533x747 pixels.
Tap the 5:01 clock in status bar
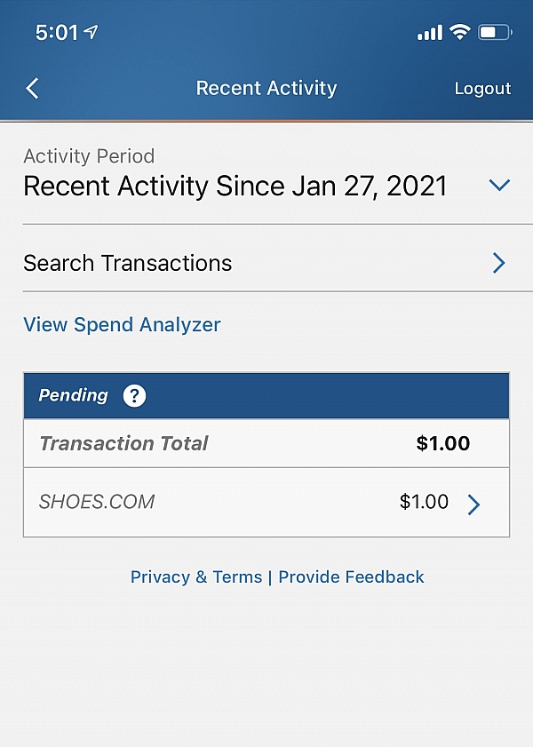click(56, 33)
